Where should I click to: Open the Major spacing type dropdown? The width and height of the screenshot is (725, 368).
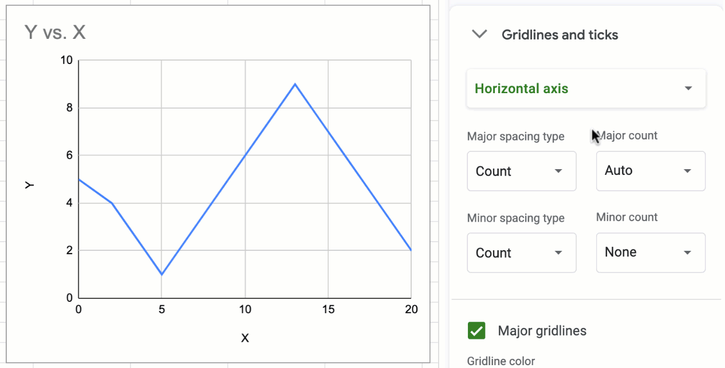coord(521,171)
